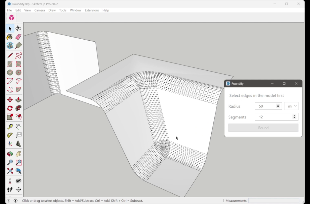Pick the Offset tool
The image size is (310, 204).
[18, 117]
